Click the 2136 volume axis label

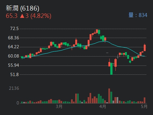[14, 88]
